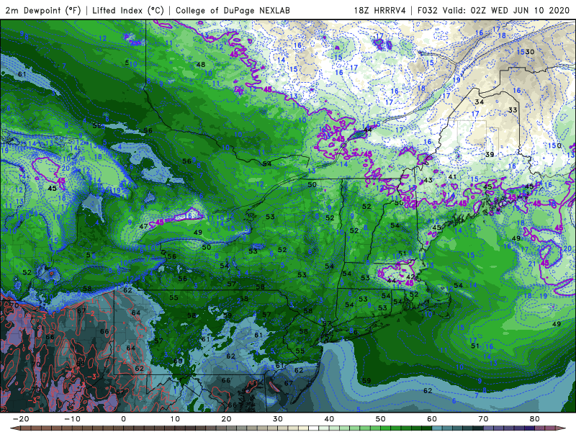This screenshot has height=432, width=576.
Task: Click the '70' label on the color scale
Action: (x=483, y=419)
